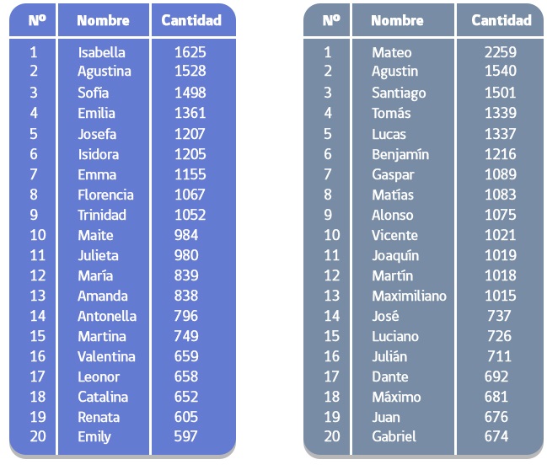Click the Nº header in the blue table
This screenshot has width=547, height=470.
click(36, 20)
